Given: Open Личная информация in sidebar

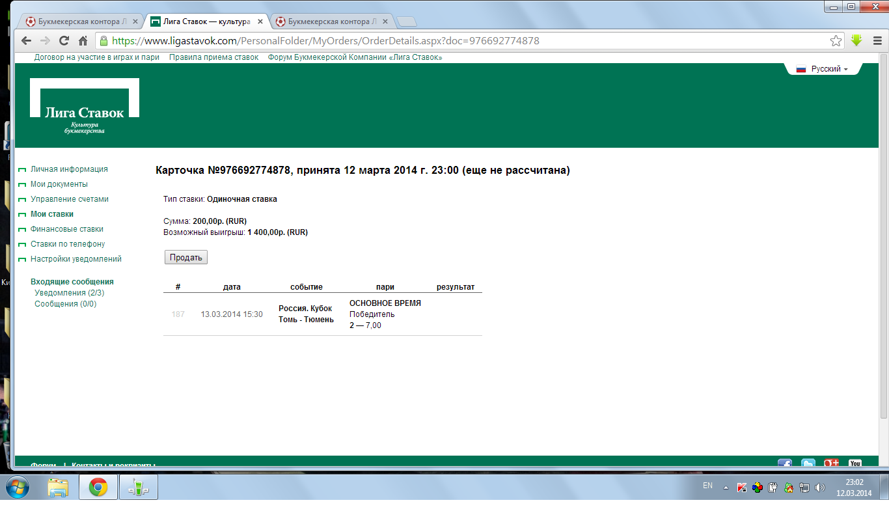Looking at the screenshot, I should (x=69, y=169).
